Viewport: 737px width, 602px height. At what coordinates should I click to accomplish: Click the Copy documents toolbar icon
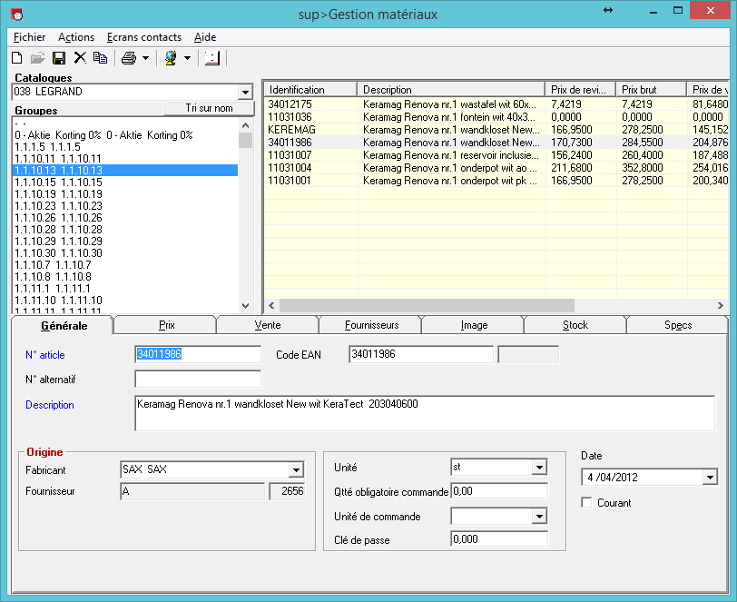tap(100, 58)
